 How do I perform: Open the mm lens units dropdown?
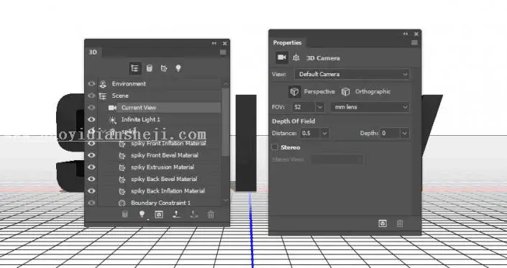click(370, 107)
